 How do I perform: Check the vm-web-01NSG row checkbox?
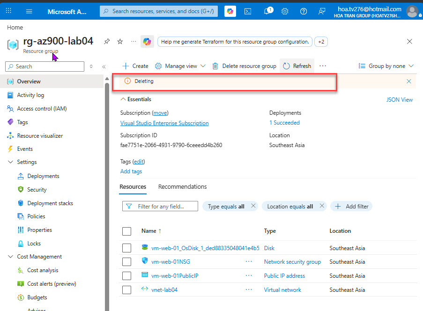(126, 262)
